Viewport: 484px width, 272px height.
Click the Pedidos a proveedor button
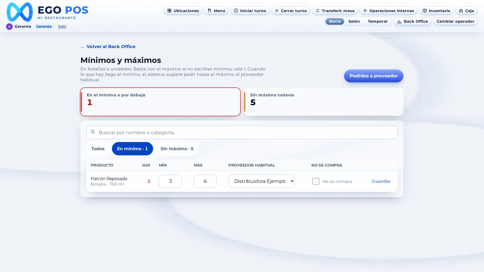(x=373, y=76)
